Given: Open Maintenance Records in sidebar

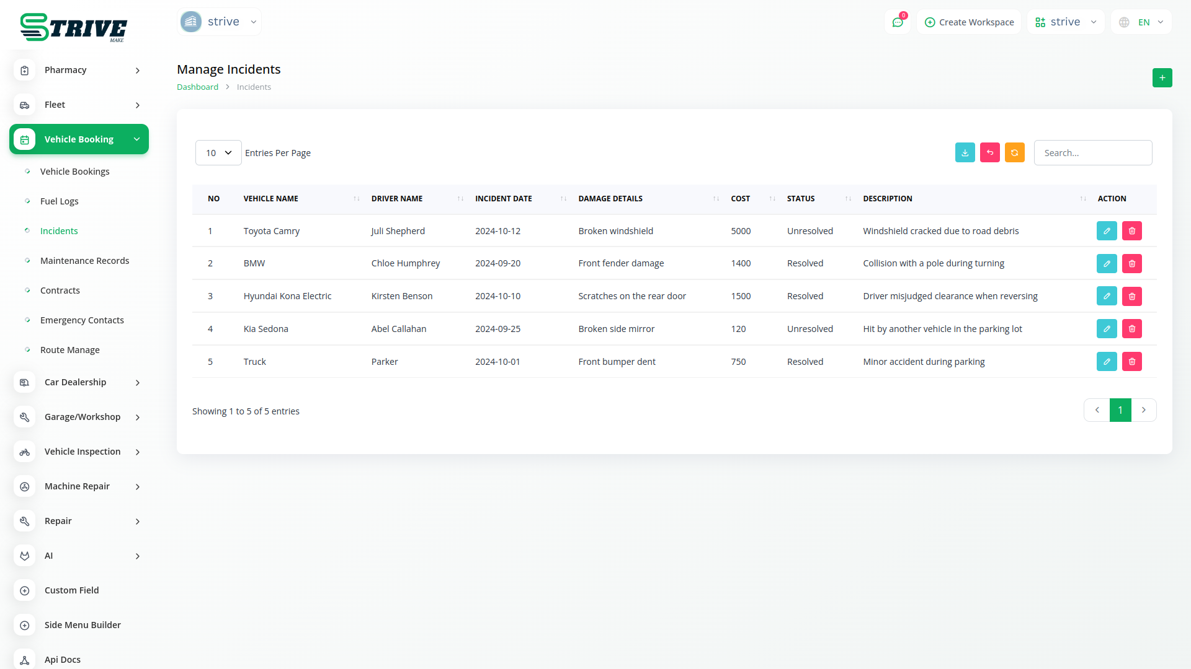Looking at the screenshot, I should tap(84, 261).
